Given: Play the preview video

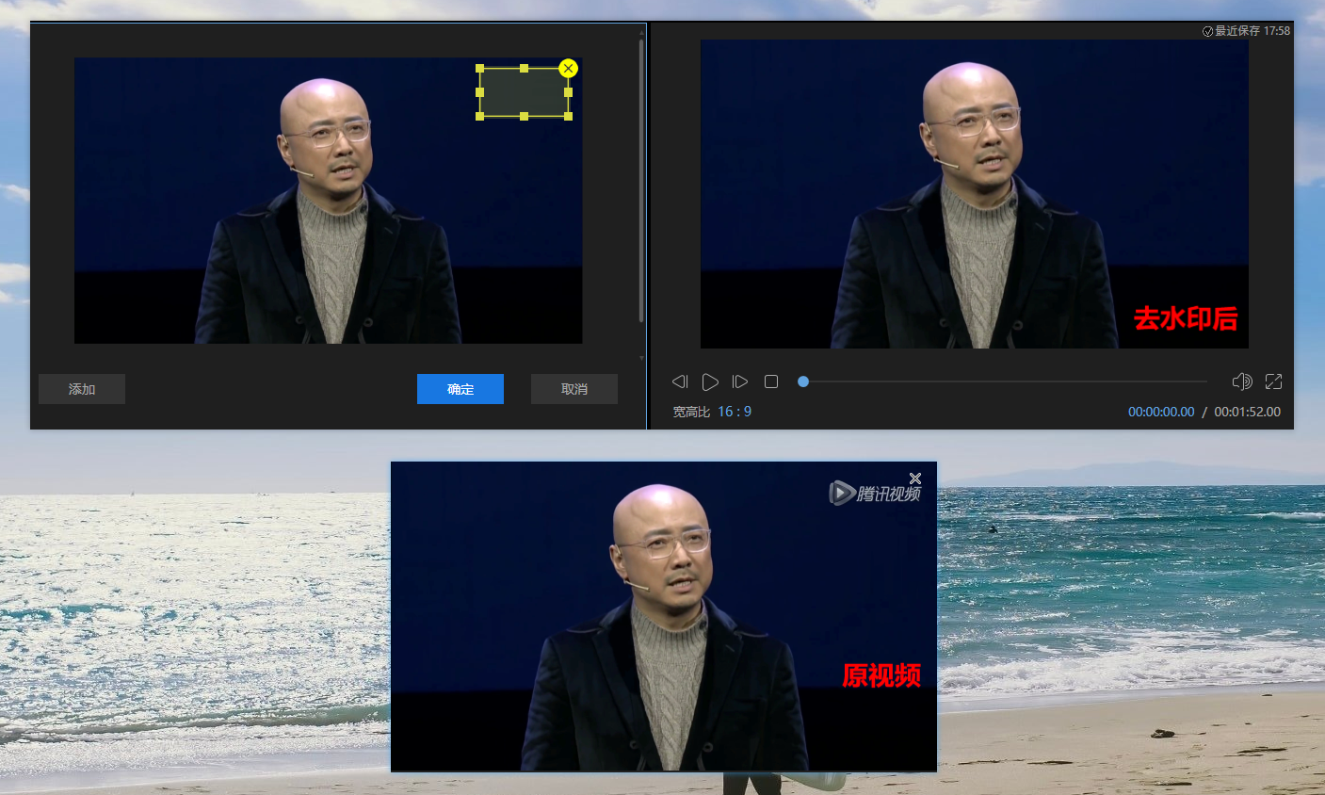Looking at the screenshot, I should [710, 381].
